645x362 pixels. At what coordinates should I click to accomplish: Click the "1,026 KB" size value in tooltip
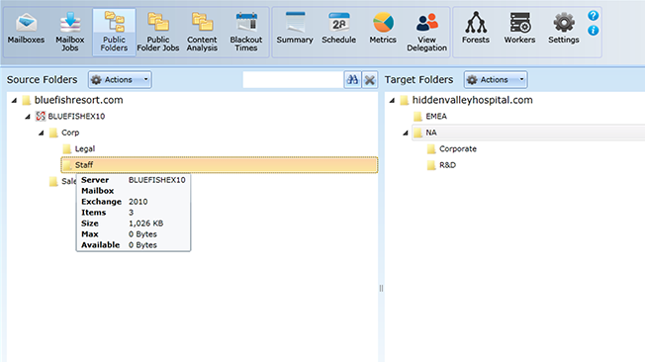click(146, 224)
